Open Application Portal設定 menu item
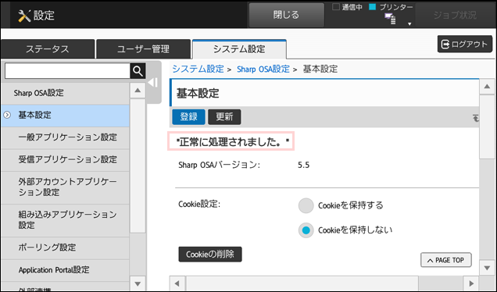Viewport: 497px width, 292px height. 66,270
